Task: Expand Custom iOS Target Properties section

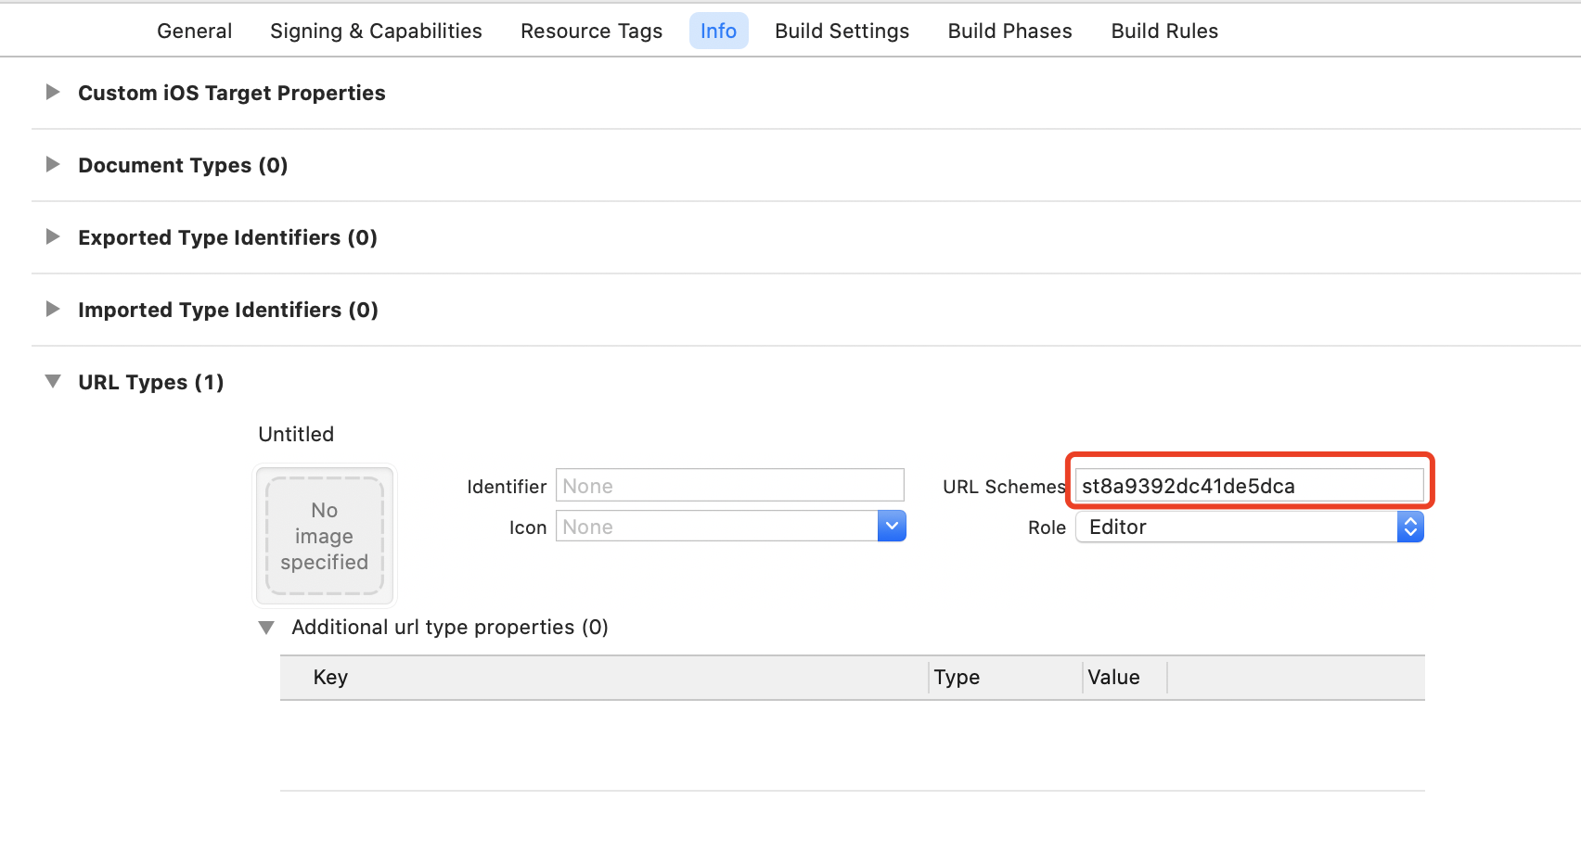Action: pyautogui.click(x=53, y=93)
